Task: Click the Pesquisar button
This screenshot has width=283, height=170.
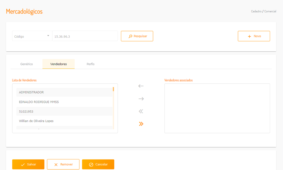Action: click(137, 36)
